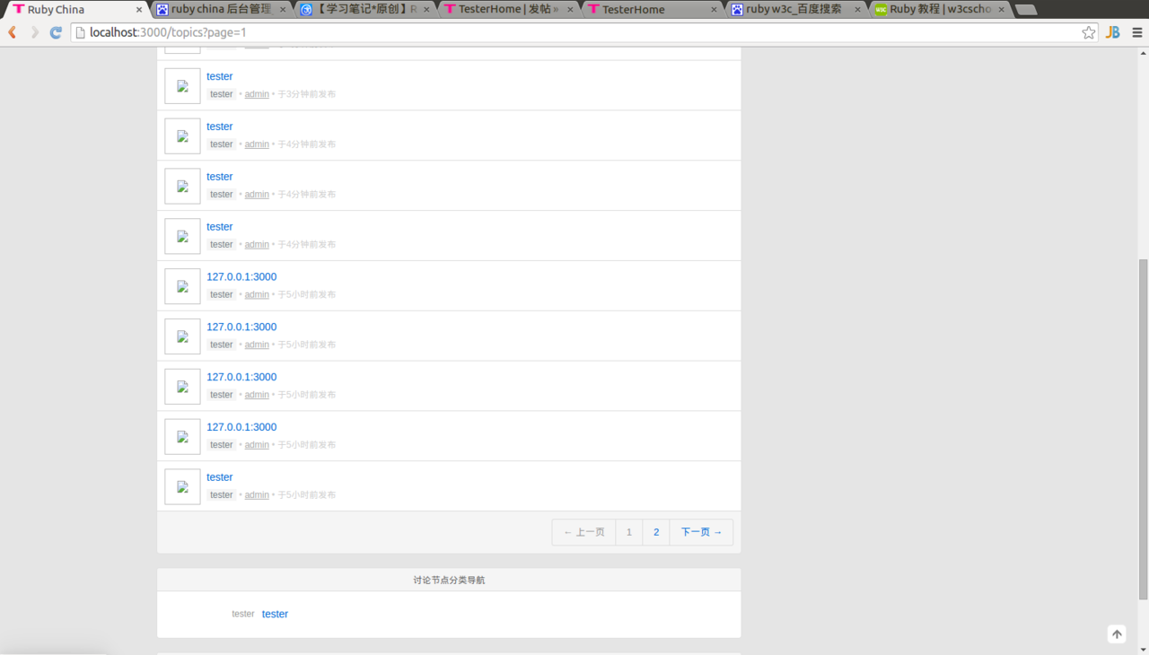Close the 'TesterHome | 发帖' tab

click(570, 10)
